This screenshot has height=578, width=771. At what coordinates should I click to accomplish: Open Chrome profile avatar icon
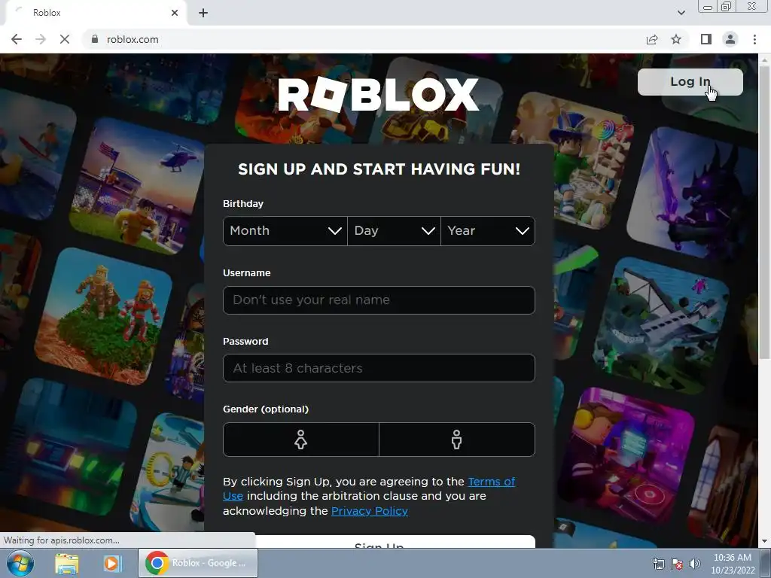[730, 39]
